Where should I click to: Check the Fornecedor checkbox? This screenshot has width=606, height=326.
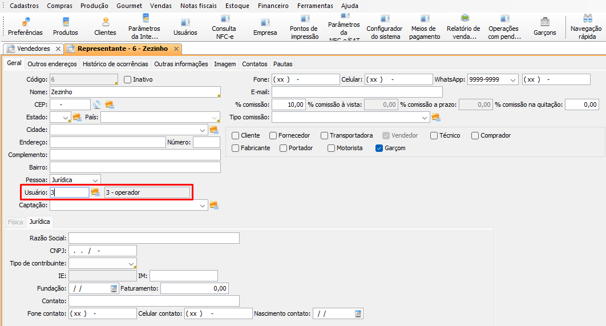[273, 136]
